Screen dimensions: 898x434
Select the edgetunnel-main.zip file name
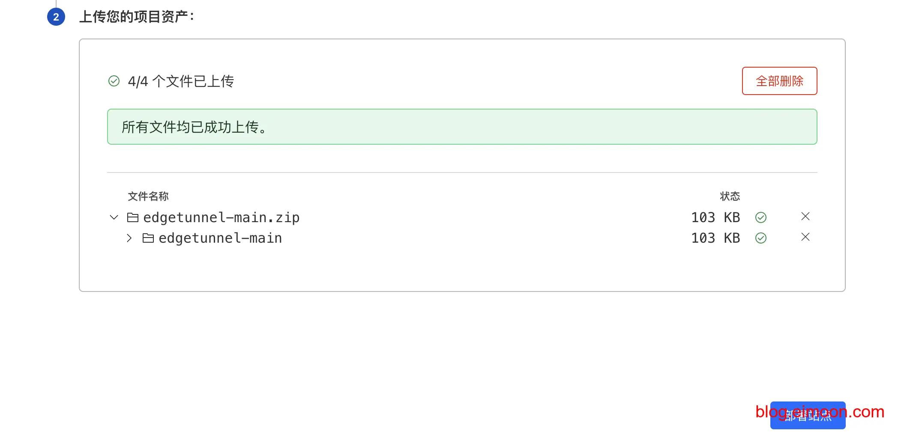(221, 217)
